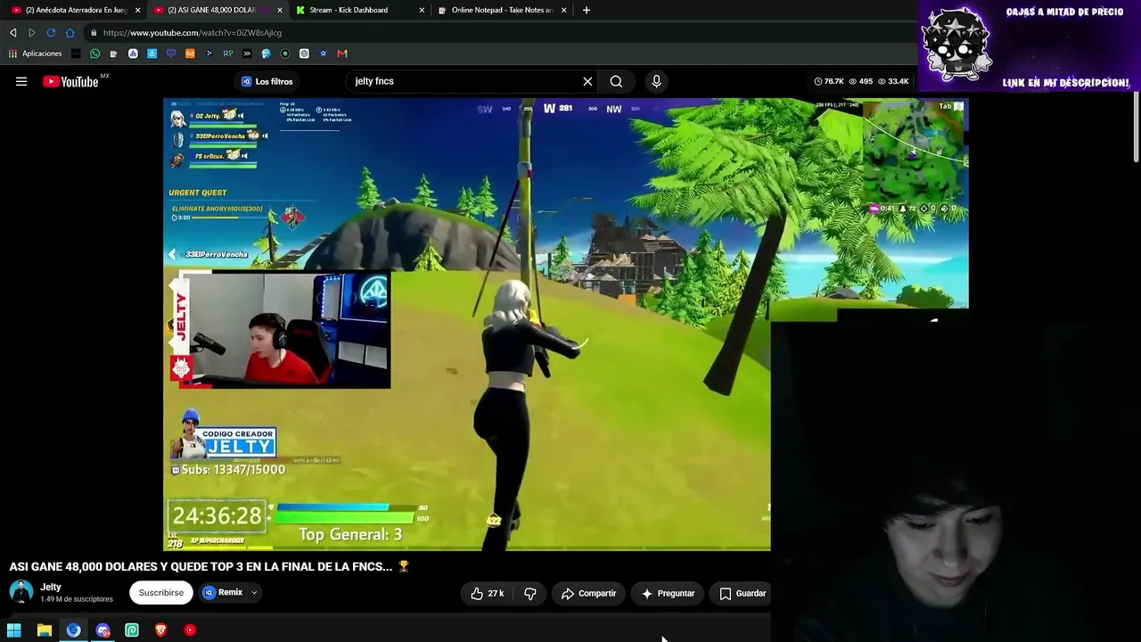Open the YouTube guide hamburger menu
1141x642 pixels.
[x=21, y=81]
